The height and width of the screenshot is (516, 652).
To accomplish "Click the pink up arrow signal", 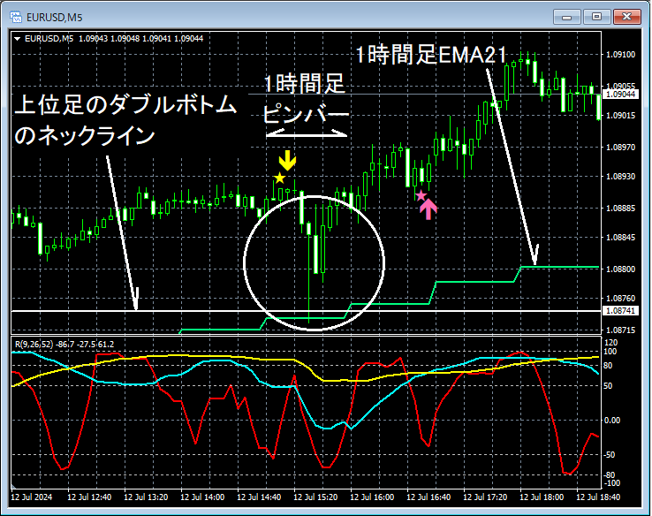I will (428, 209).
